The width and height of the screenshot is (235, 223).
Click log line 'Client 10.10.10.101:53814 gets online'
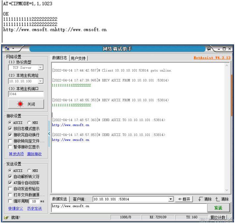click(112, 70)
